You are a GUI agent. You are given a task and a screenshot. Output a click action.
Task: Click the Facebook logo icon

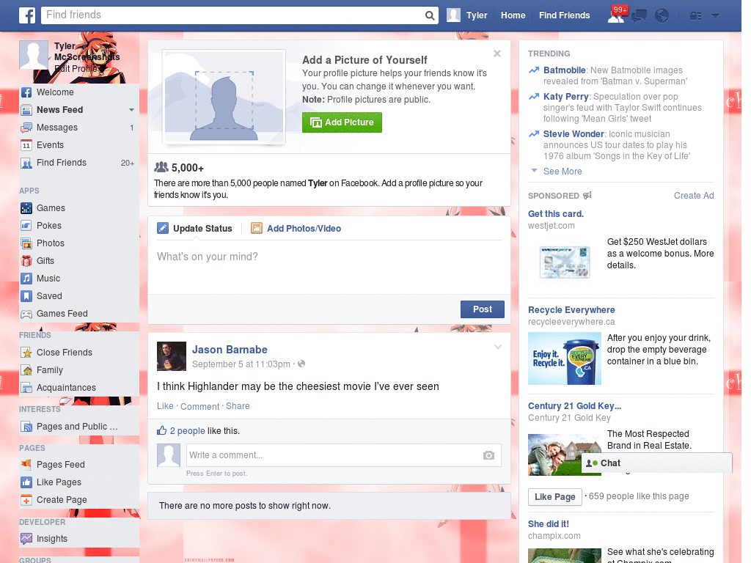[x=27, y=15]
